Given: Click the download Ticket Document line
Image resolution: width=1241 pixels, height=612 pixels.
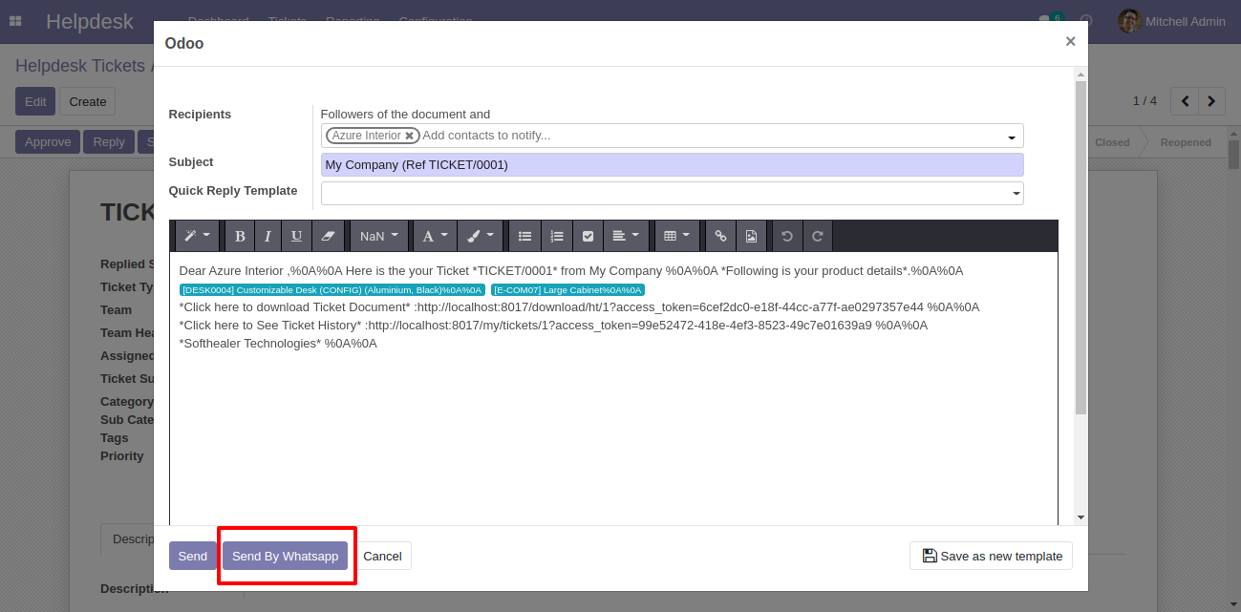Looking at the screenshot, I should tap(579, 307).
